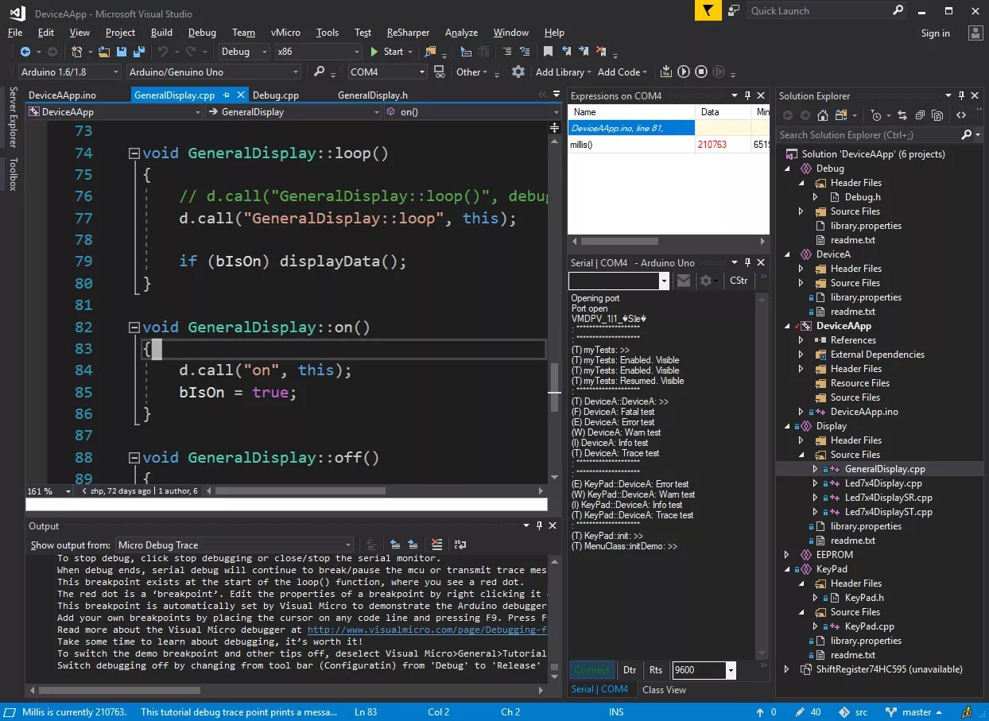Click the Clear All icon in Output toolbar

tap(436, 545)
